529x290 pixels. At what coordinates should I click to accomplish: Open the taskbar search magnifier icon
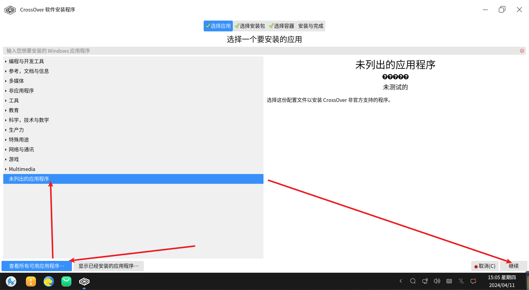coord(413,281)
